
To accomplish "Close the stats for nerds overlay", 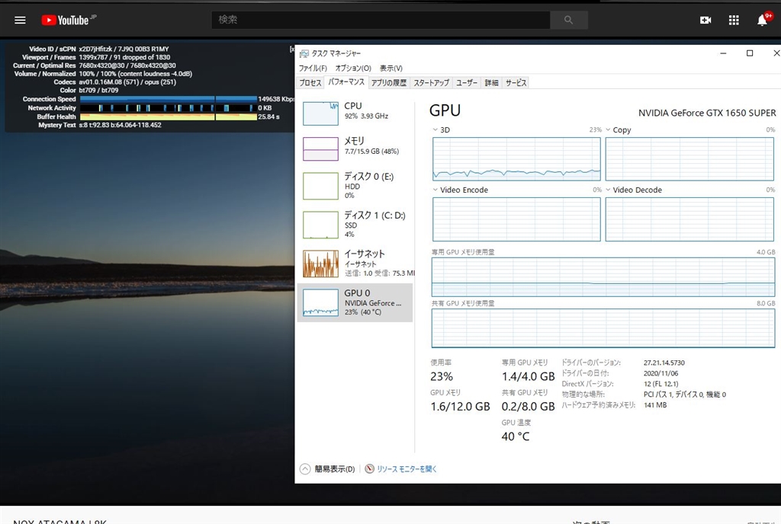I will (292, 49).
